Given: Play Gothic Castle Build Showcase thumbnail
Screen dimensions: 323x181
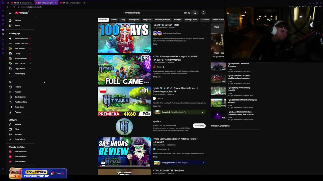Looking at the screenshot, I should [x=218, y=67].
